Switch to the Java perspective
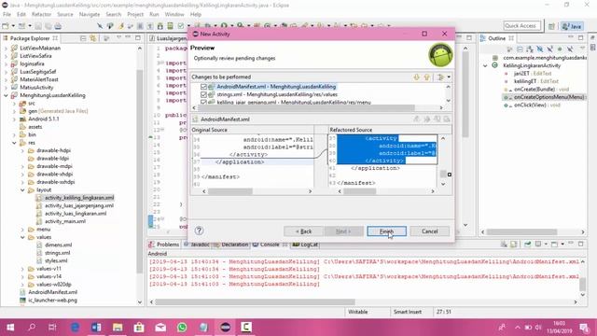The image size is (597, 336). 572,26
